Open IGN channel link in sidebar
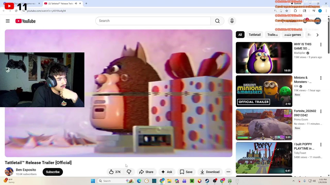The image size is (330, 185). coord(296,86)
